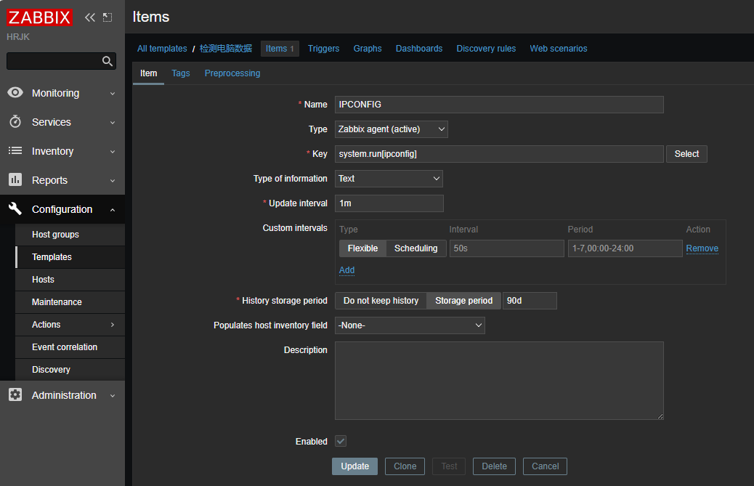Click the sidebar hide/kiosk icon

point(108,17)
